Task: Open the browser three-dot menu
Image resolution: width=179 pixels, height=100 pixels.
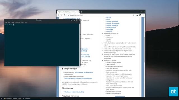Action: (x=143, y=15)
